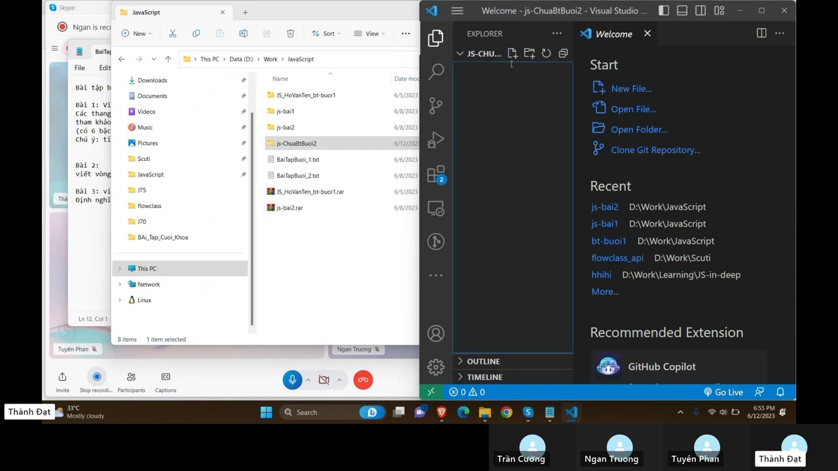Open recent locations chevron in File Explorer
Image resolution: width=838 pixels, height=471 pixels.
(154, 59)
